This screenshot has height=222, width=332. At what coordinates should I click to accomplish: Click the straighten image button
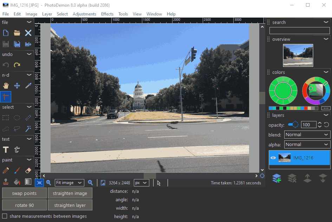pos(70,193)
